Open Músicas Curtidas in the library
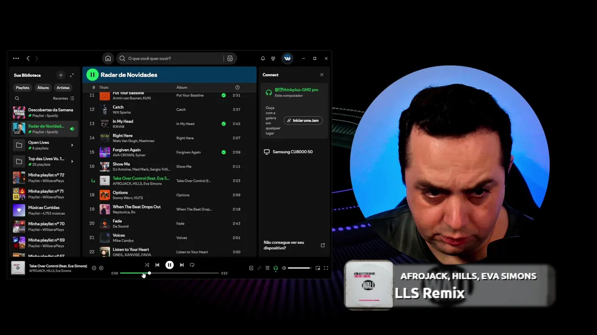The width and height of the screenshot is (597, 335). click(45, 210)
